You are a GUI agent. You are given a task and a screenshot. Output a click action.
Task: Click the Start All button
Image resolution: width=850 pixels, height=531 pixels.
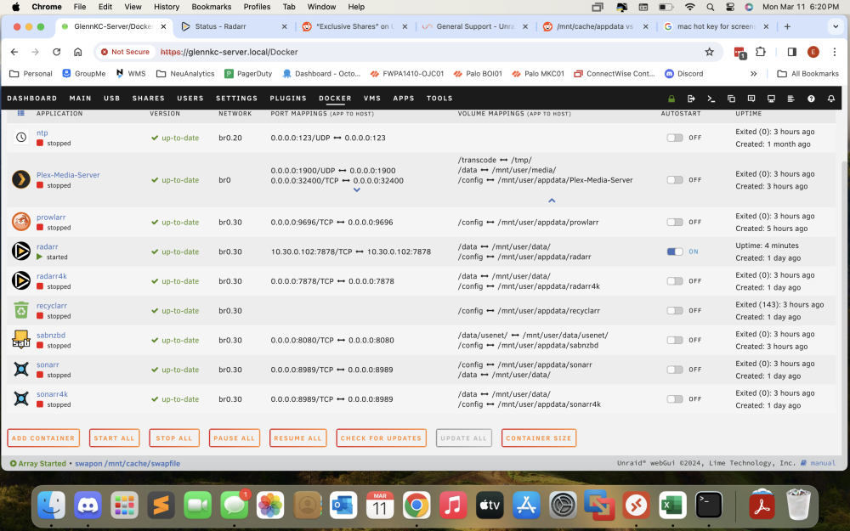point(114,438)
